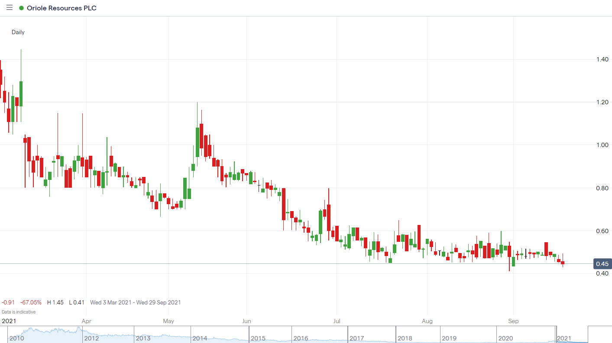Click the May label on time axis
612x343 pixels.
pos(168,321)
